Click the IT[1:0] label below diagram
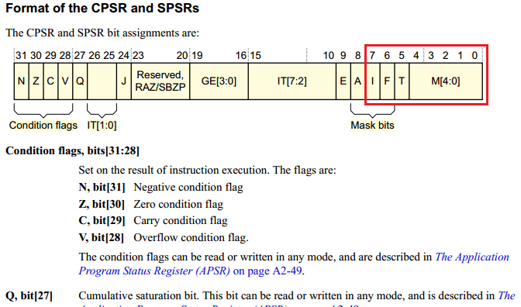This screenshot has height=307, width=521. [x=102, y=126]
